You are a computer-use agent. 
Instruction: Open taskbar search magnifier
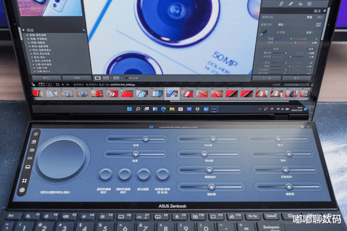pyautogui.click(x=138, y=109)
